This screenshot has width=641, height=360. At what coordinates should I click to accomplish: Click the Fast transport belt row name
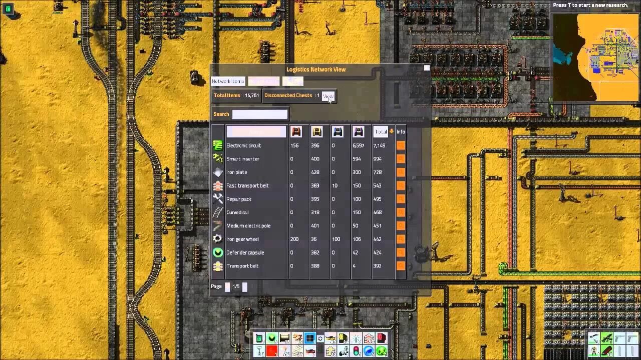[x=247, y=185]
